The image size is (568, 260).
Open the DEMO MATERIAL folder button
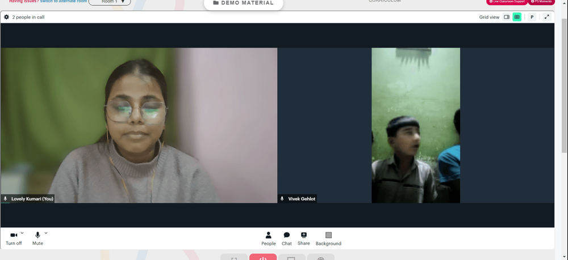pyautogui.click(x=244, y=3)
